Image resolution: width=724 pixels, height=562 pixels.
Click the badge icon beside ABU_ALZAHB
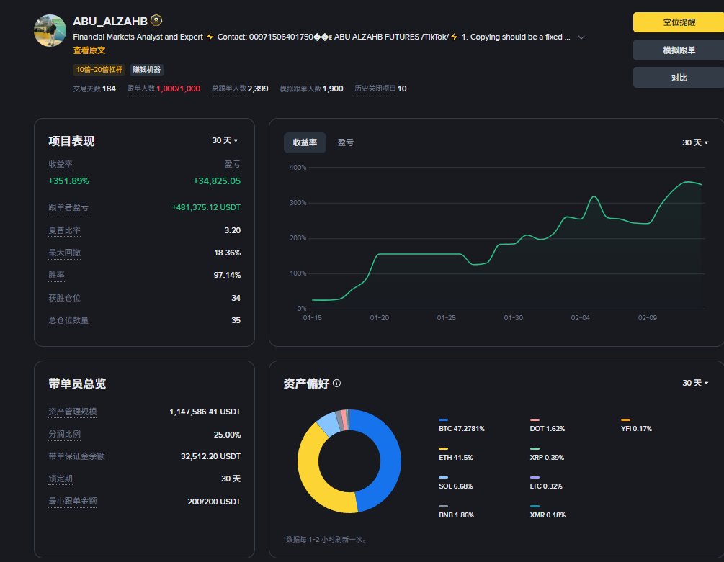pyautogui.click(x=156, y=21)
